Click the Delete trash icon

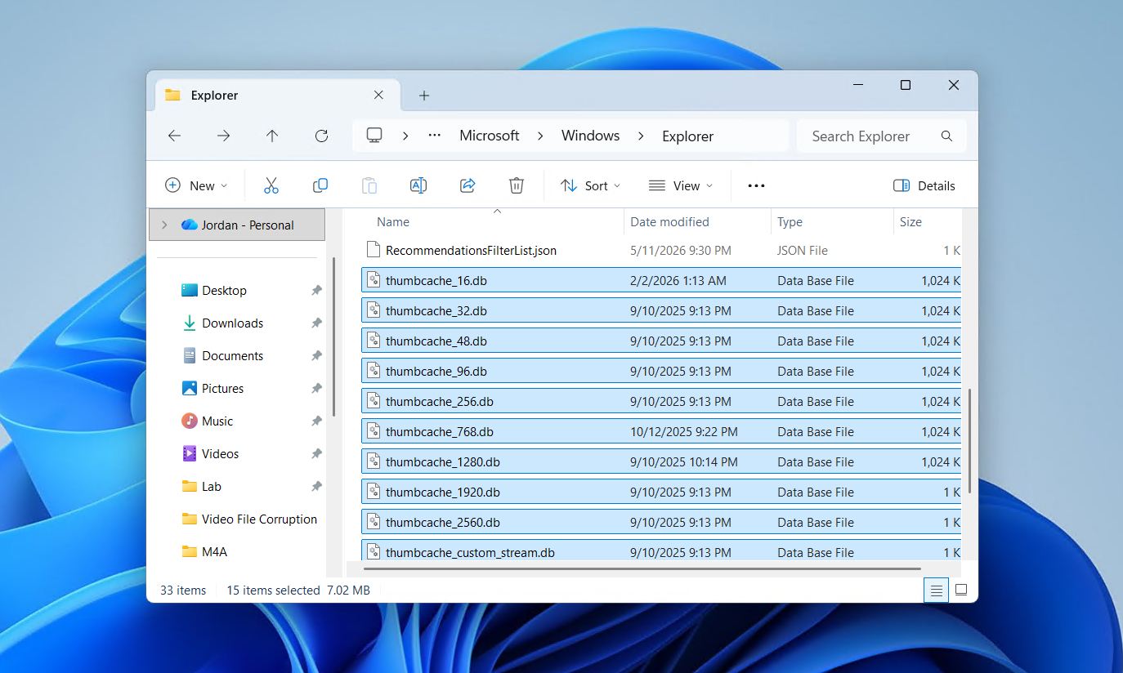517,185
